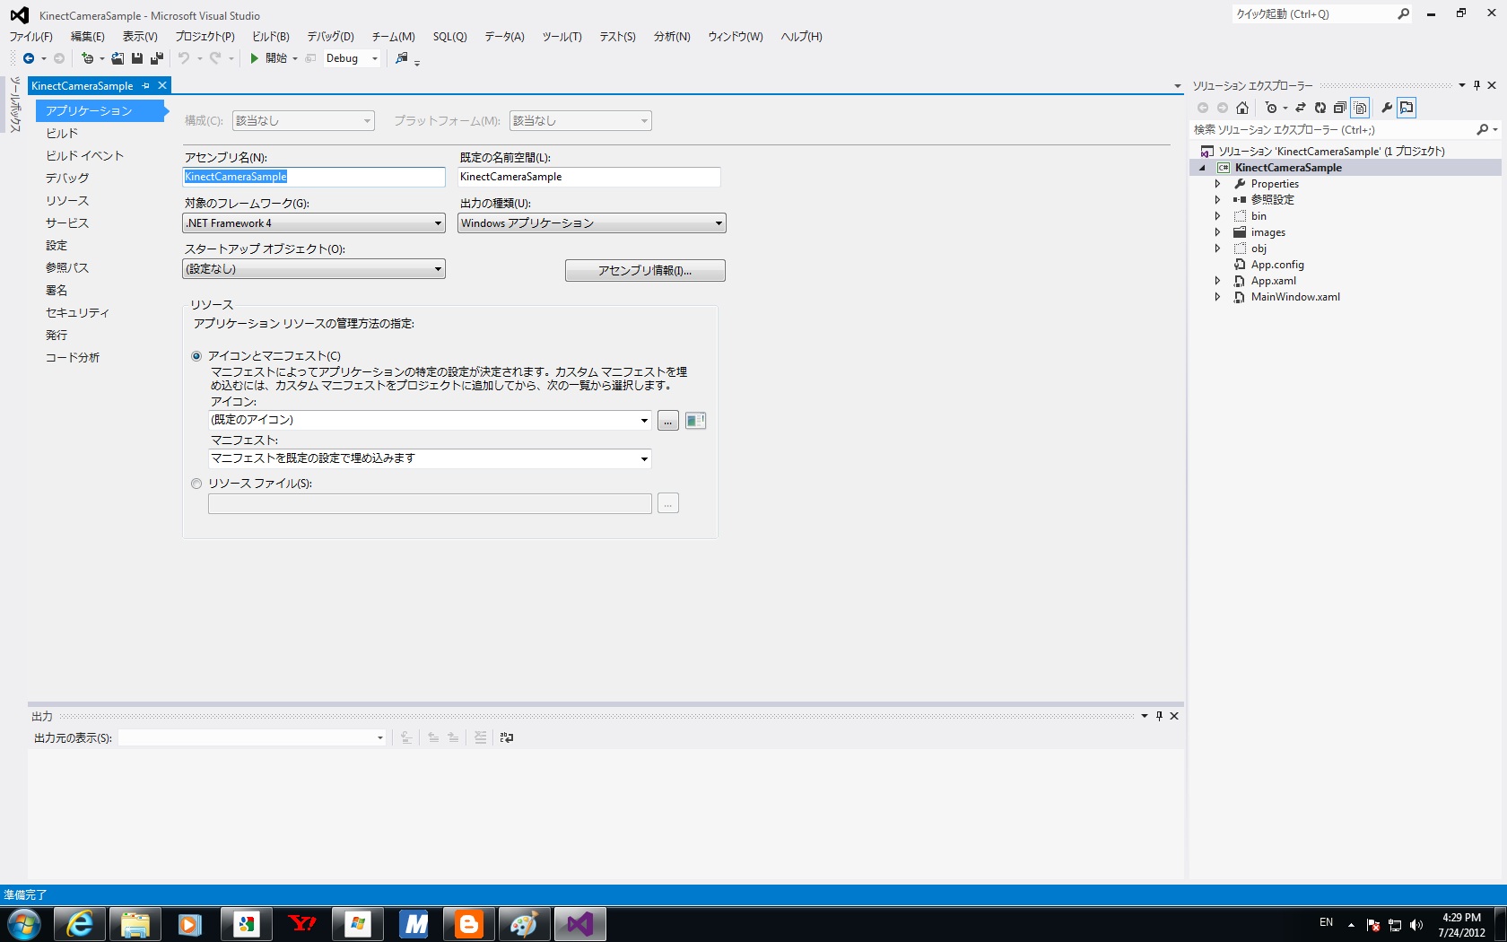Toggle word wrap icon in output panel

(507, 737)
